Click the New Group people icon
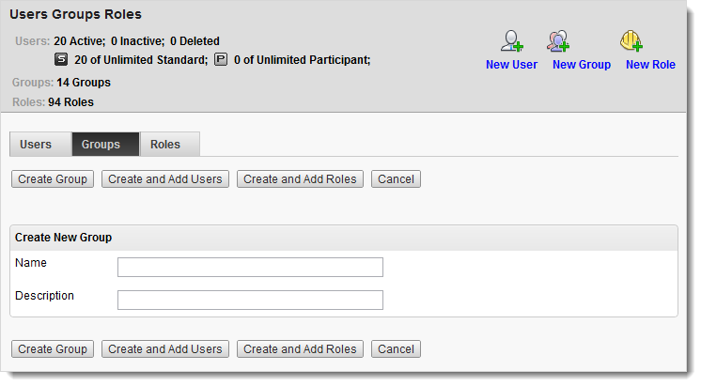 pos(558,41)
